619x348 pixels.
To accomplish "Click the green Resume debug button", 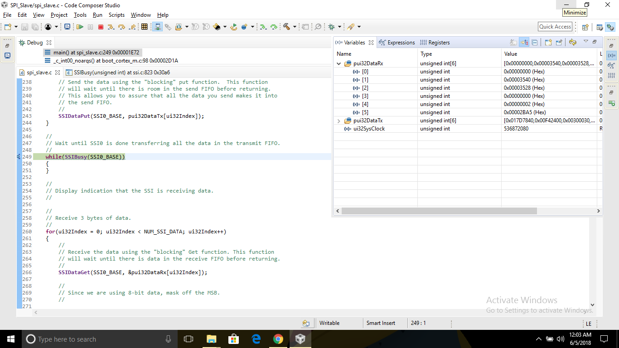I will pos(80,27).
